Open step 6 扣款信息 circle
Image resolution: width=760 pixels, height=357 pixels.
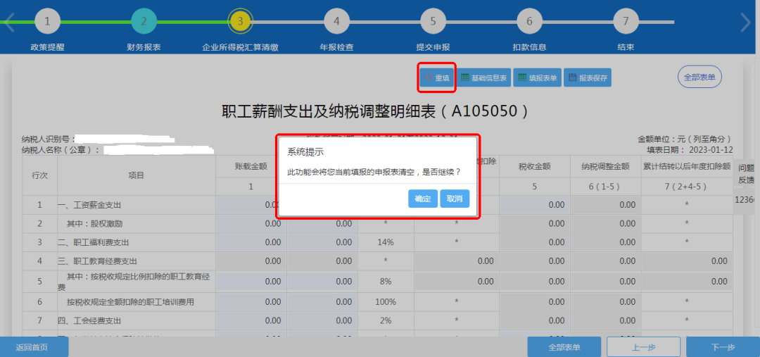click(529, 21)
